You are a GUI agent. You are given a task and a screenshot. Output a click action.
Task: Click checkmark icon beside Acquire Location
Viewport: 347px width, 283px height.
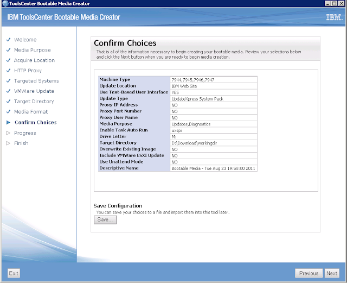click(9, 60)
